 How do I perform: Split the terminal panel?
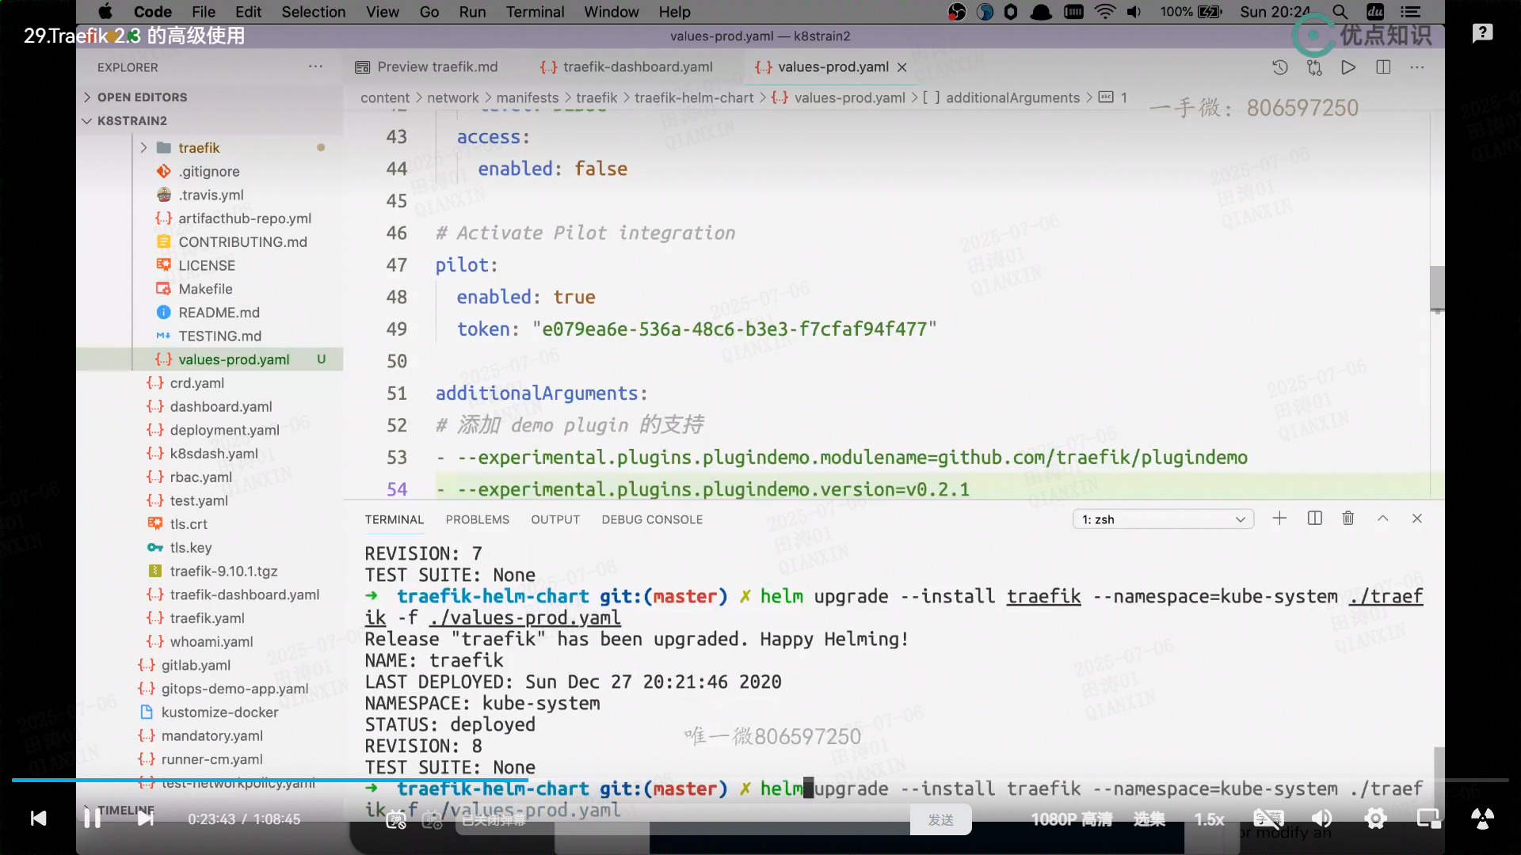[x=1314, y=519]
